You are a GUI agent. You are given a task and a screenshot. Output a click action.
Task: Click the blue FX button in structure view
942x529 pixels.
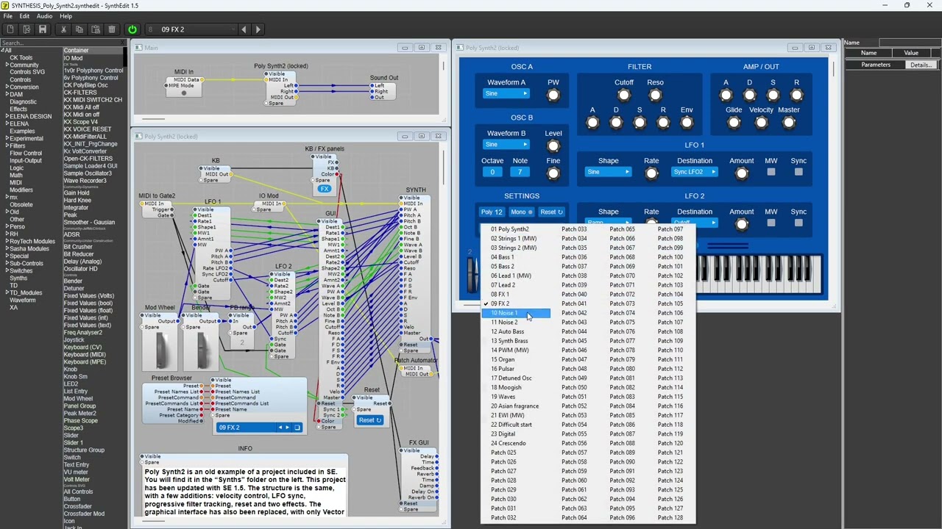click(x=325, y=189)
